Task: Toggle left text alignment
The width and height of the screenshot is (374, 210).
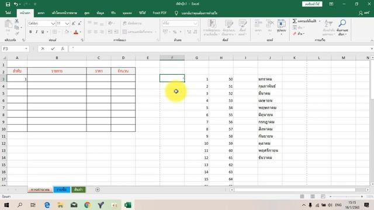Action: [89, 32]
